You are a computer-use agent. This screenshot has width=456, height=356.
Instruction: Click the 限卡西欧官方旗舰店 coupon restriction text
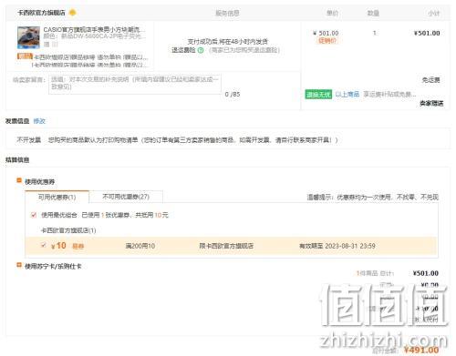tap(226, 246)
